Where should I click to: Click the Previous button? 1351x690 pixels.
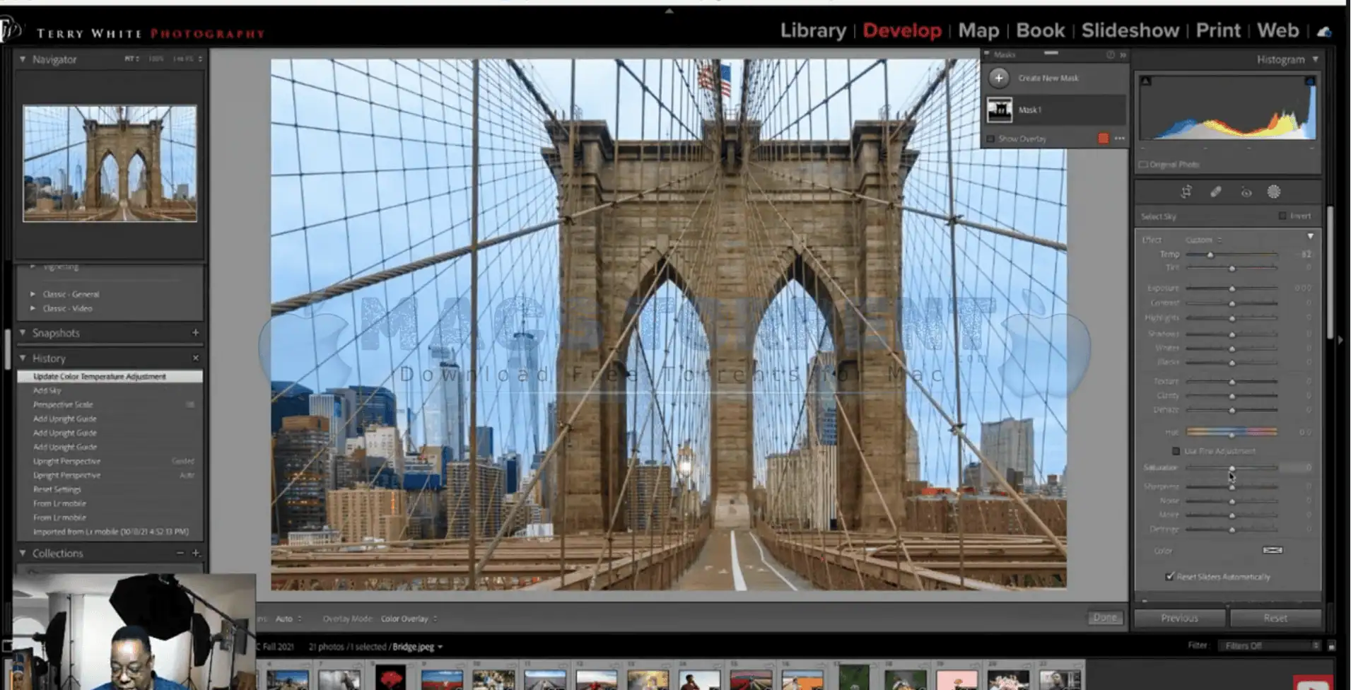[x=1179, y=618]
